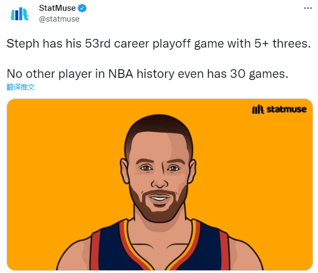Click the blue verified badge
The width and height of the screenshot is (318, 273).
point(82,8)
